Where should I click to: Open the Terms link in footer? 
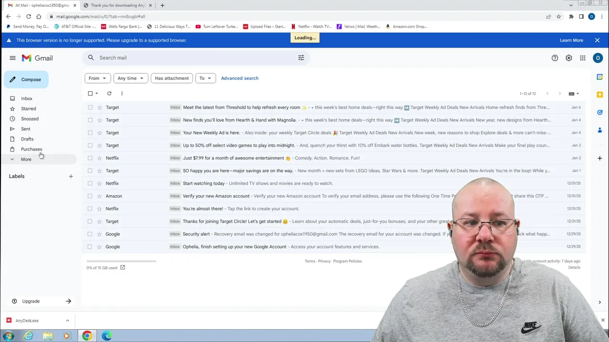point(310,261)
